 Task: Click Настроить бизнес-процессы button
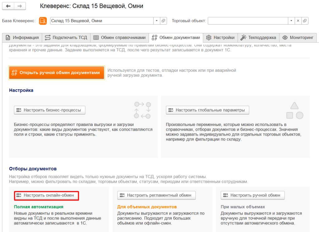[50, 110]
